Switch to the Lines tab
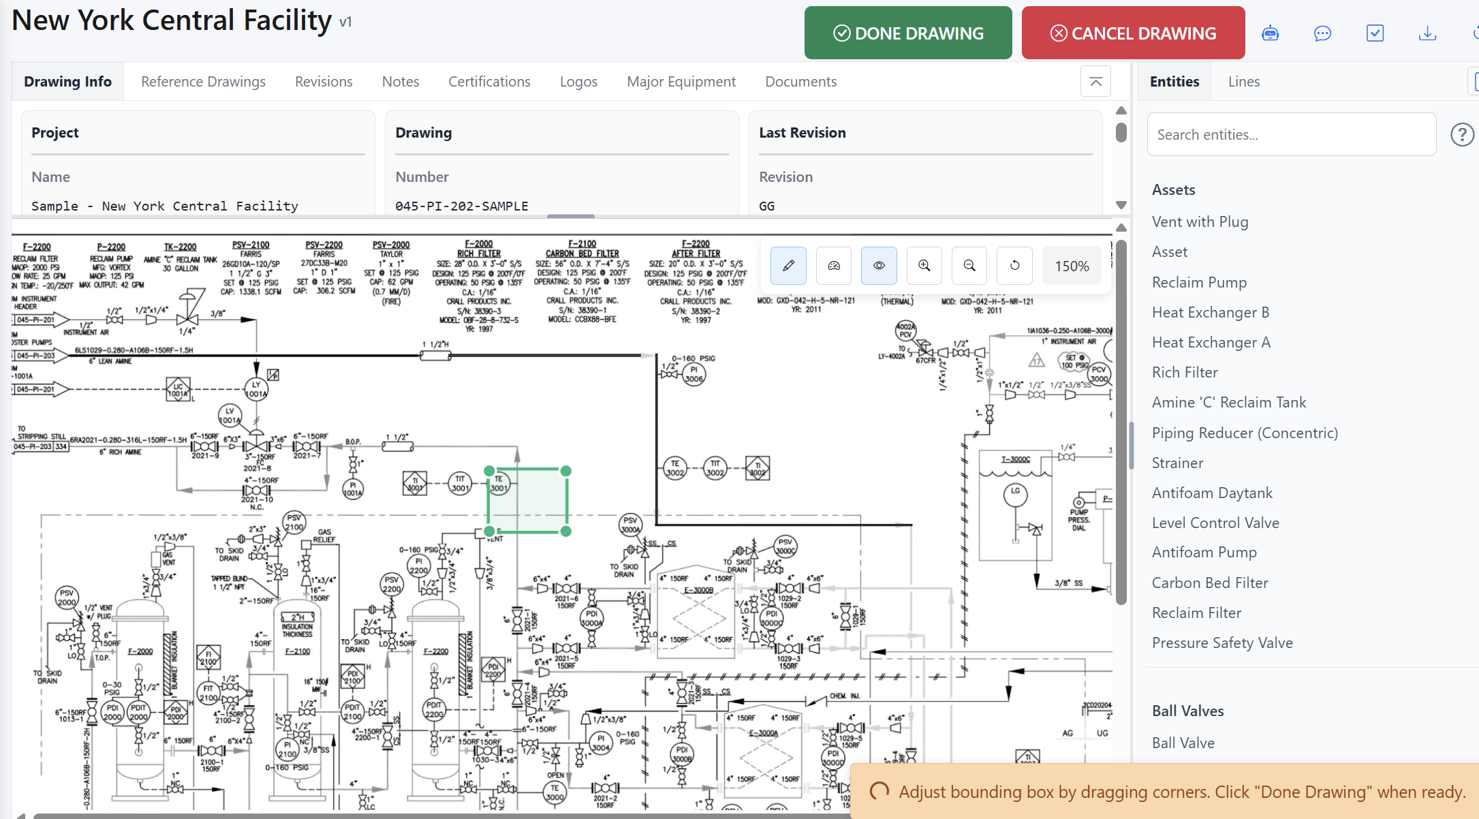This screenshot has height=819, width=1479. pos(1244,81)
